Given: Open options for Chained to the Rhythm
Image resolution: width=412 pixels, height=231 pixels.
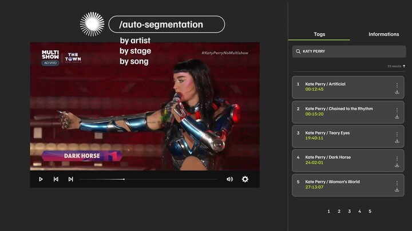Looking at the screenshot, I should point(397,110).
